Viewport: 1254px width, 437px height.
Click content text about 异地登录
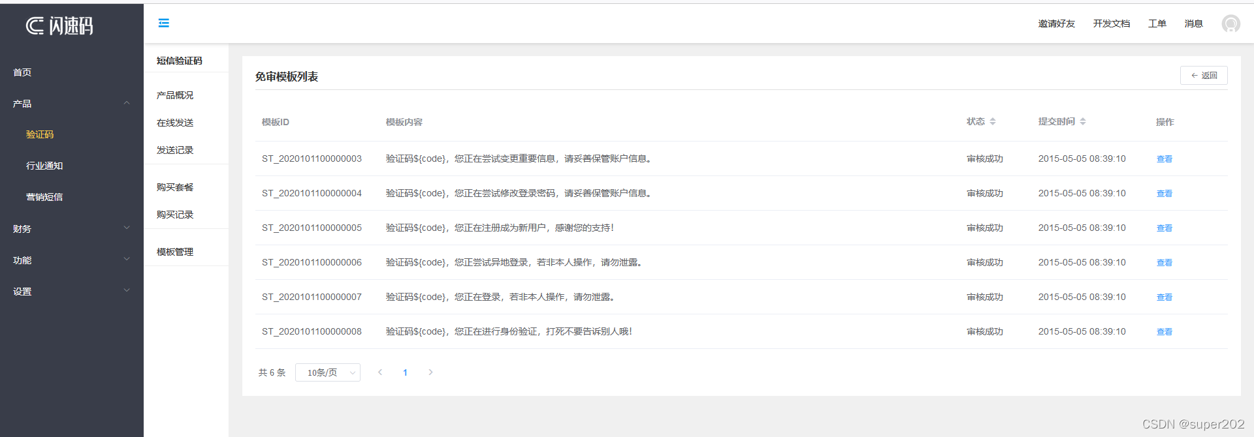tap(513, 262)
